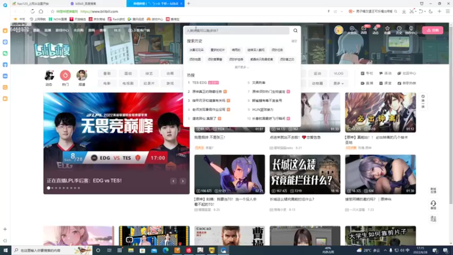453x255 pixels.
Task: Click the bookmark star icon in address bar
Action: coord(52,11)
